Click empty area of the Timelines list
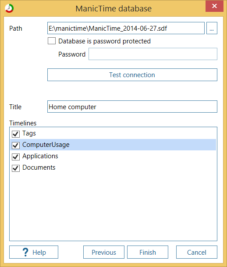Image resolution: width=227 pixels, height=267 pixels. click(x=113, y=206)
